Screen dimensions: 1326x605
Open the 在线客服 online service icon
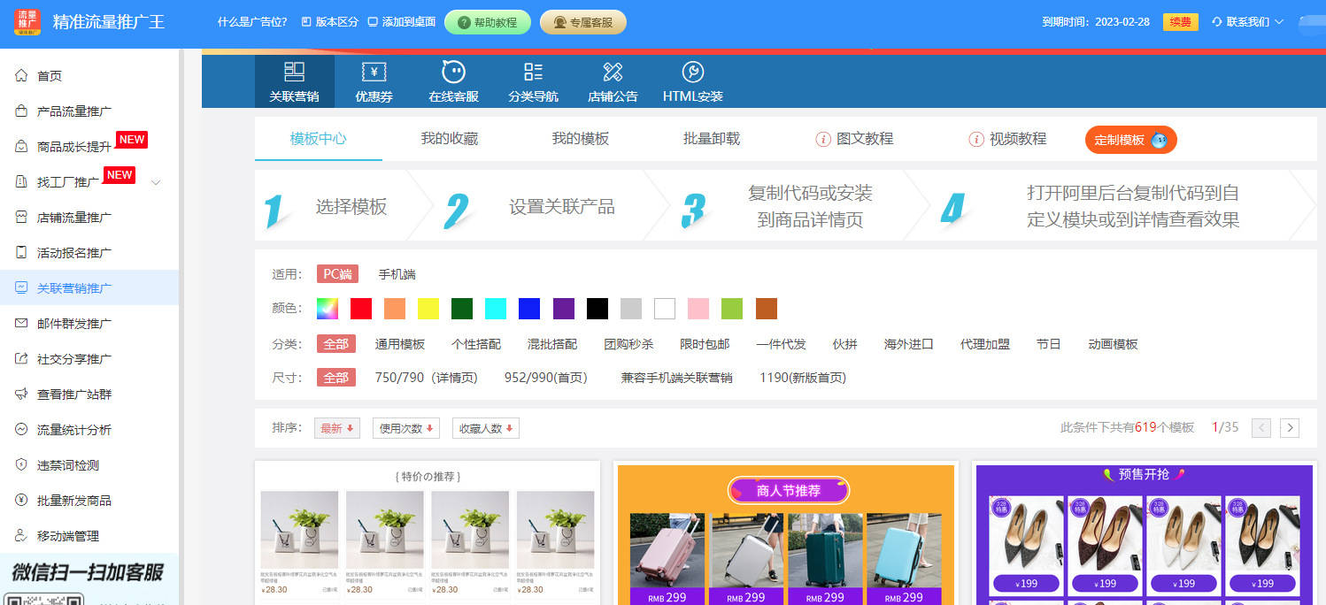click(451, 80)
